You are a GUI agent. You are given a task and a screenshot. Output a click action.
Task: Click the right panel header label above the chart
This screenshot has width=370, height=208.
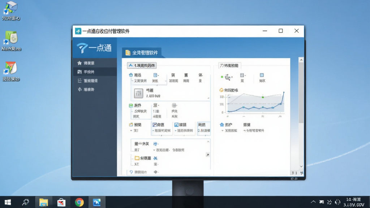(229, 66)
